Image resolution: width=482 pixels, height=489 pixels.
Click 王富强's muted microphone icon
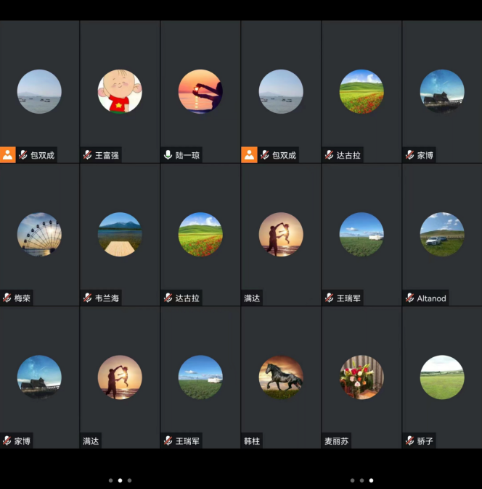[x=88, y=155]
